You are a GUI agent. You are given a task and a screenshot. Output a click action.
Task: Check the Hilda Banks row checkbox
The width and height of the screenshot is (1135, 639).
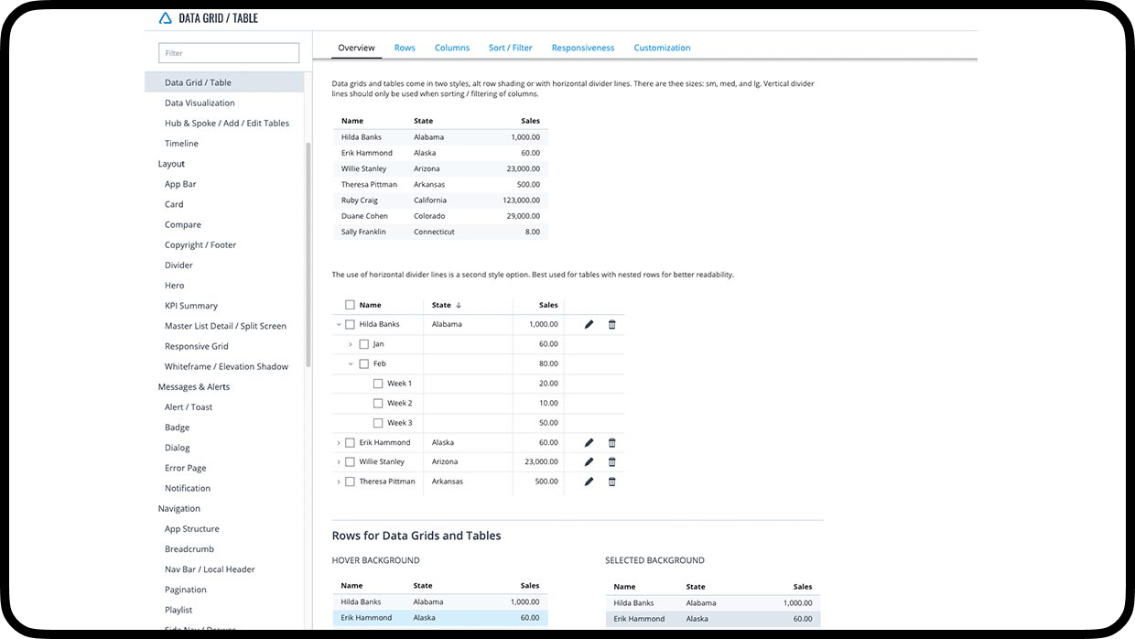tap(350, 324)
